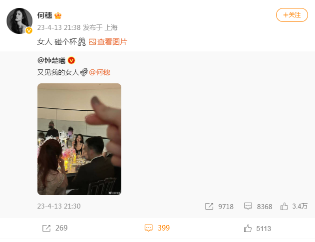Click the red verified badge beside 钟楚曦
315x242 pixels.
(71, 60)
